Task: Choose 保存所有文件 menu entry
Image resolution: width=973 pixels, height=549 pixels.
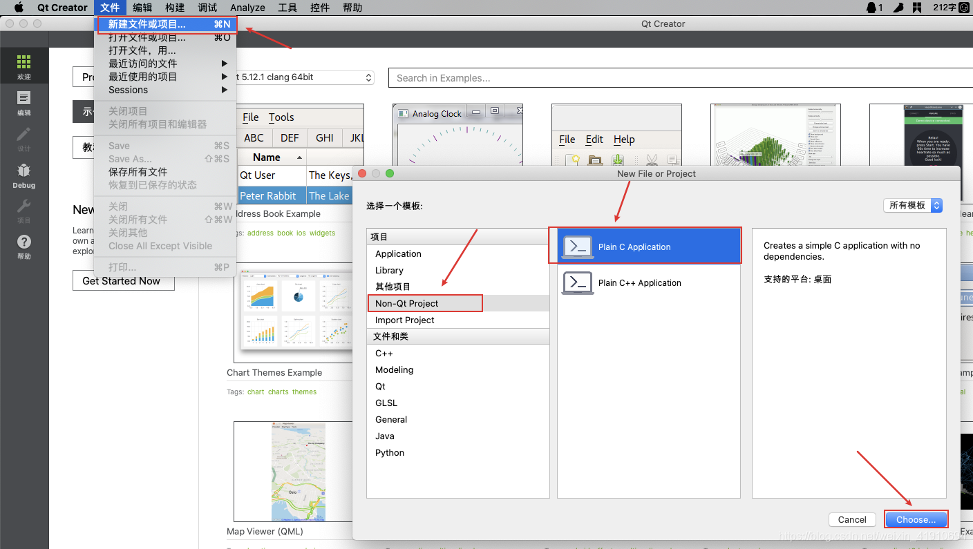Action: click(166, 172)
